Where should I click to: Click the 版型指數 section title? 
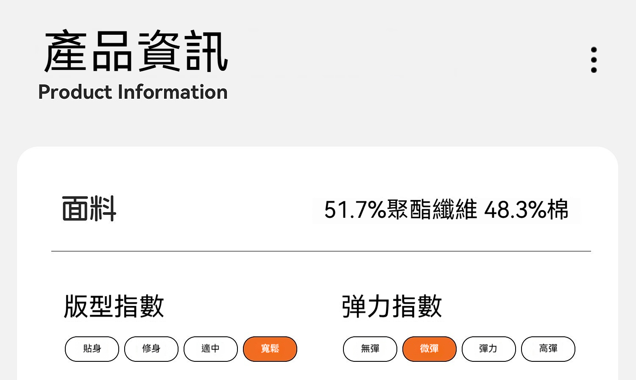pyautogui.click(x=114, y=306)
